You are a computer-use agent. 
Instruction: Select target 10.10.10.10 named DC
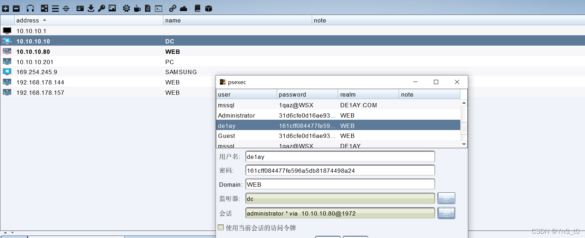pos(292,41)
